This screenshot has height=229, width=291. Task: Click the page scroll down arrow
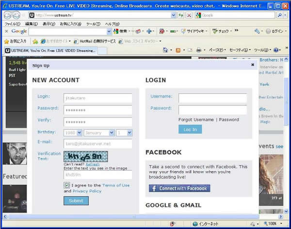tap(286, 211)
